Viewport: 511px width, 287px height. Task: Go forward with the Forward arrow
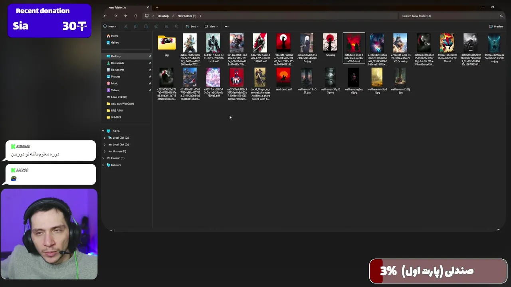coord(115,16)
